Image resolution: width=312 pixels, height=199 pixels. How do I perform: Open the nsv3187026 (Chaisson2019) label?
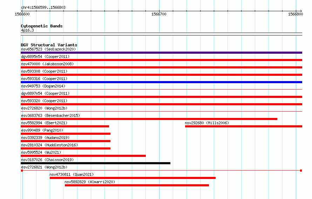click(x=47, y=160)
